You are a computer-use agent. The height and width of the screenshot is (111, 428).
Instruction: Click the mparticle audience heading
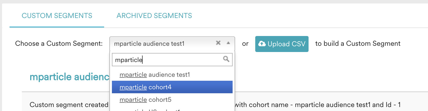click(x=69, y=77)
